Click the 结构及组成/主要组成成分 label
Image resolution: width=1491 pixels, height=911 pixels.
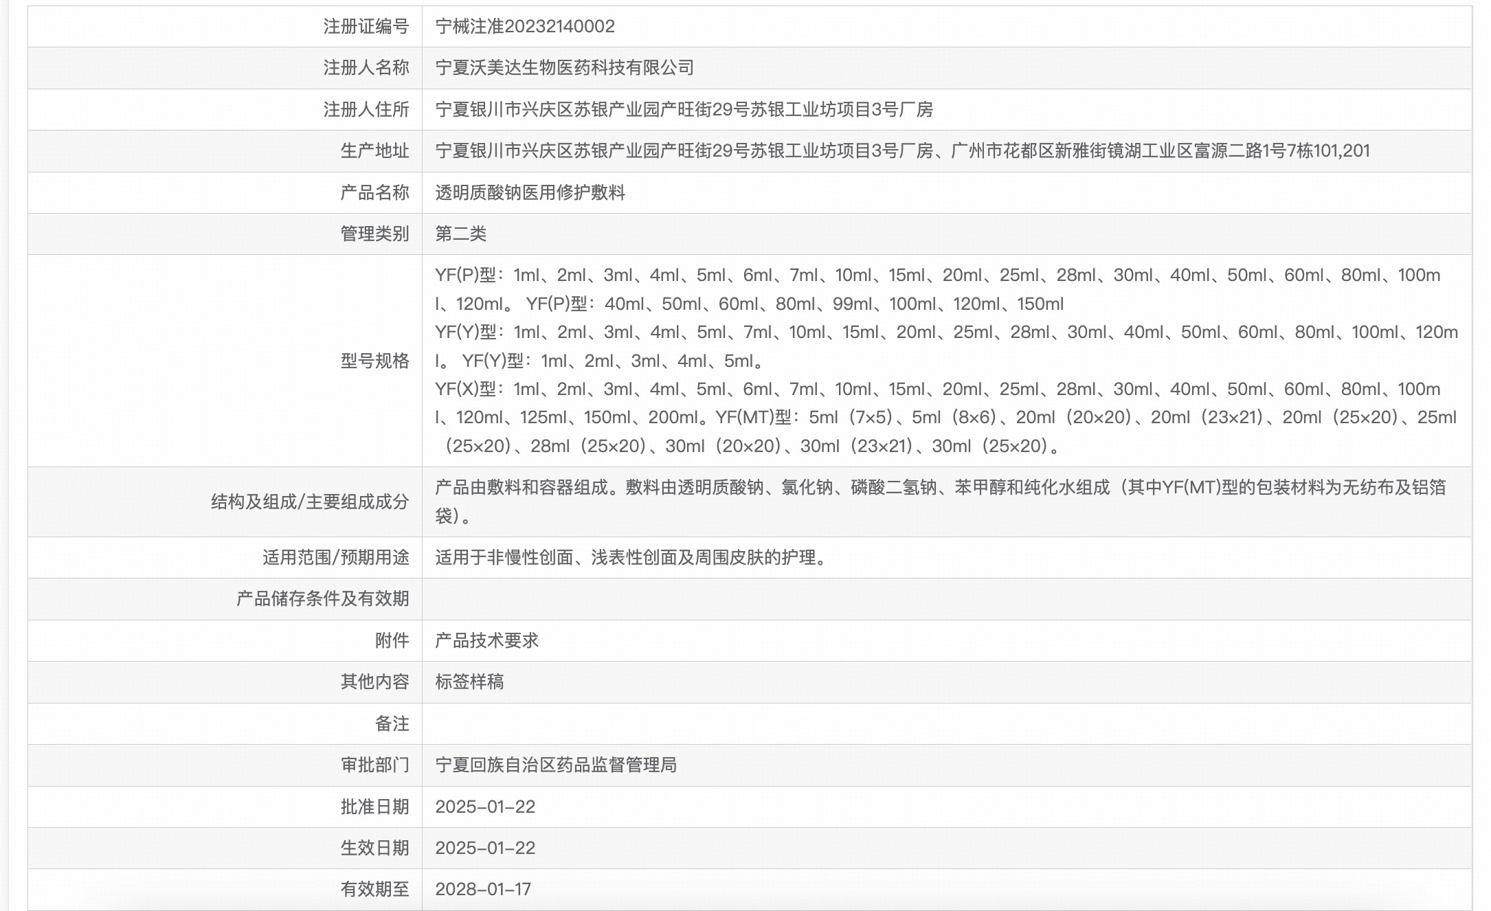(309, 502)
